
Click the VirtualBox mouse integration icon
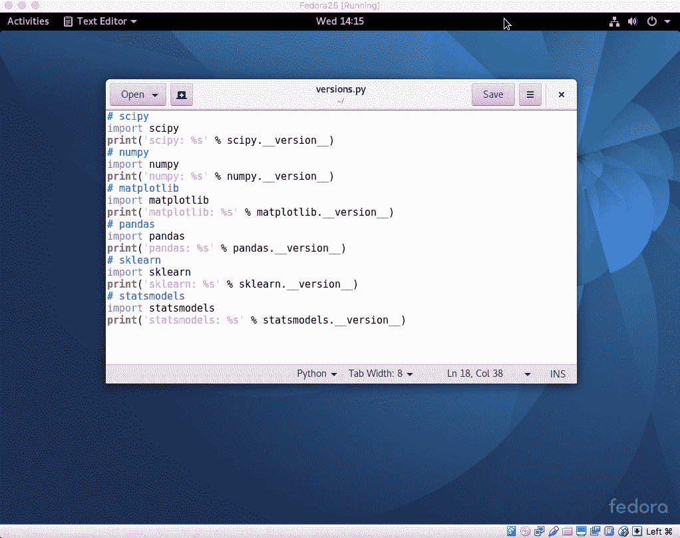(623, 531)
